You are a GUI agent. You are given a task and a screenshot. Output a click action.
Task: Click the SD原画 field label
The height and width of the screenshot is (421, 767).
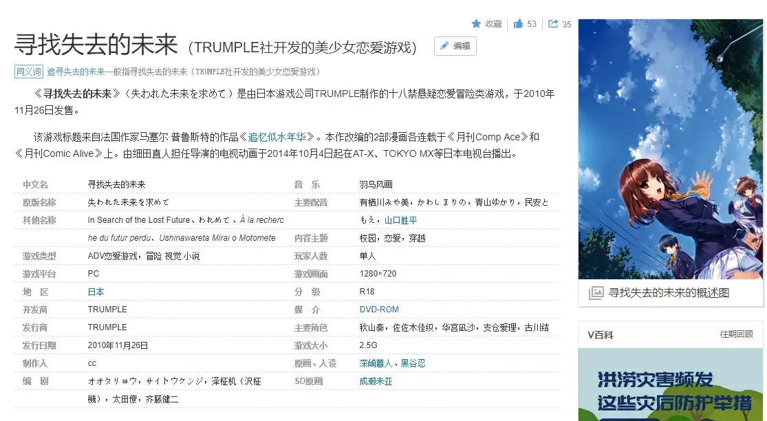tap(309, 381)
